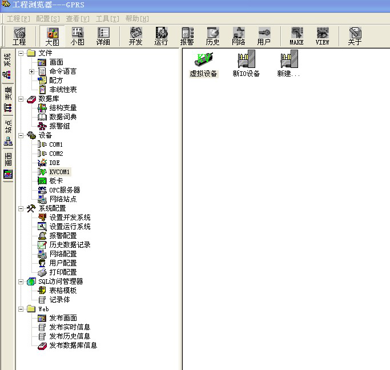This screenshot has height=370, width=390.
Task: Click the 运行 (Run) toolbar icon
Action: coord(161,35)
